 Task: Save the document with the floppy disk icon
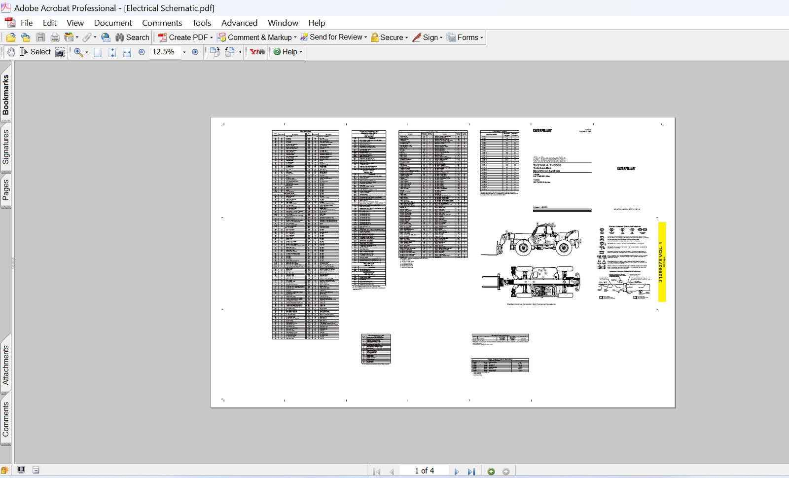coord(40,37)
